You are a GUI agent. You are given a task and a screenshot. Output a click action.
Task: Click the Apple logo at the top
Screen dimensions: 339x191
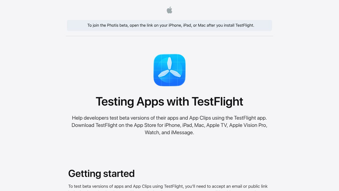[x=169, y=10]
